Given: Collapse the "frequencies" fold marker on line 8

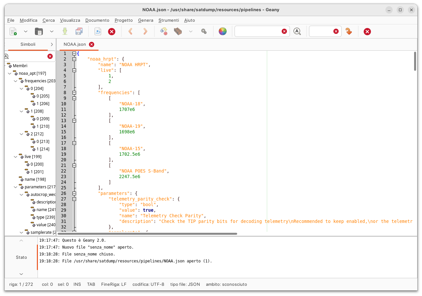Looking at the screenshot, I should [x=74, y=93].
